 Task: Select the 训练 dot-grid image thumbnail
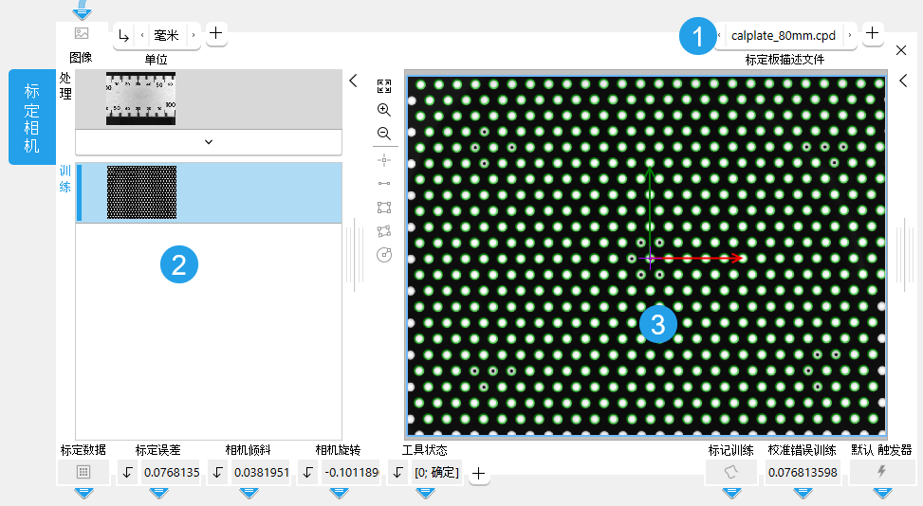pos(141,193)
